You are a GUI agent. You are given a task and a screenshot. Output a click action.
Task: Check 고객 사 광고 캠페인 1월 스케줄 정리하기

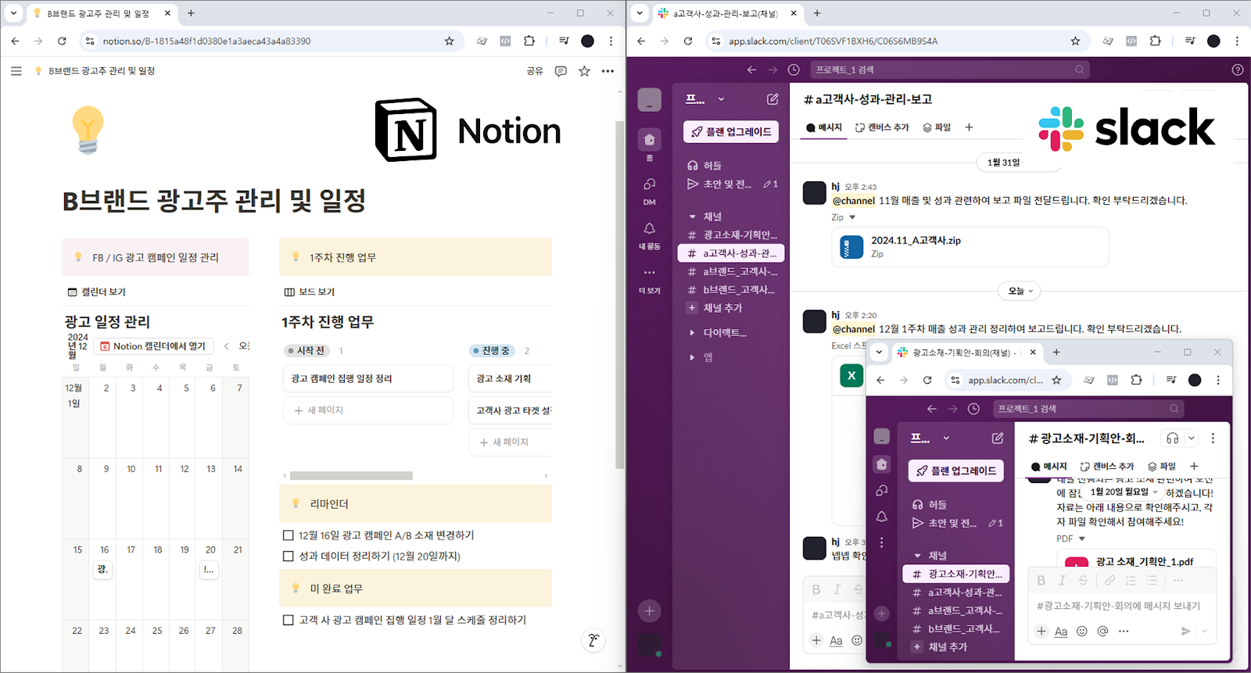288,620
